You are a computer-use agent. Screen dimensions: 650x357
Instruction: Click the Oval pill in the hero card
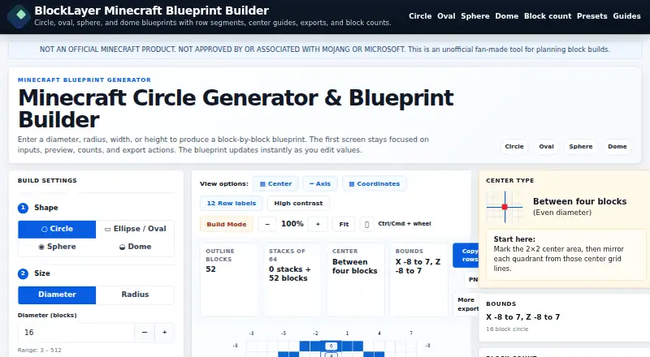[546, 147]
